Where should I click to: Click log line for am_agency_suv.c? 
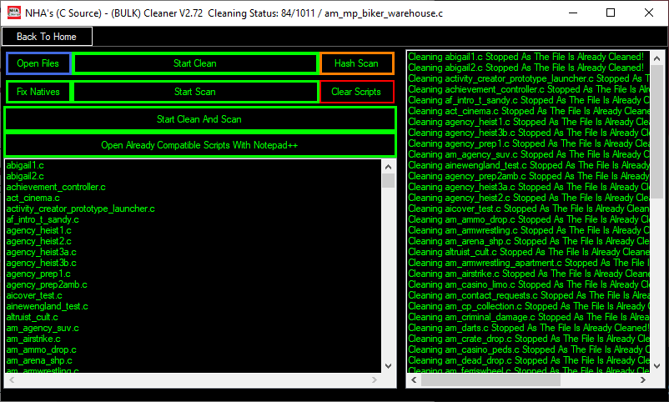click(529, 154)
